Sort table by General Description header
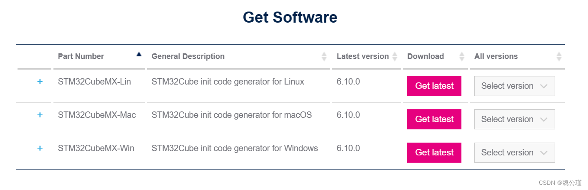The height and width of the screenshot is (190, 588). pos(188,56)
